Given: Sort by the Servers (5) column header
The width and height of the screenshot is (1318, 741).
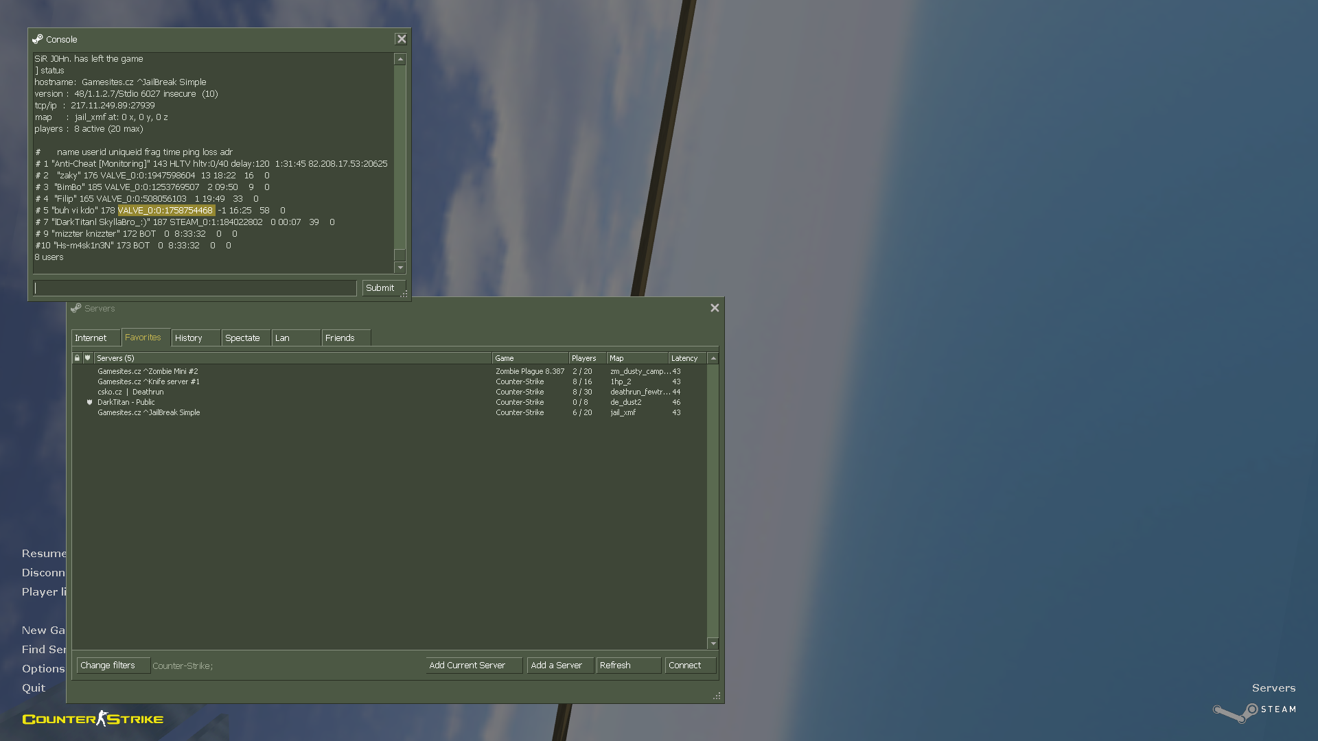Looking at the screenshot, I should point(292,358).
